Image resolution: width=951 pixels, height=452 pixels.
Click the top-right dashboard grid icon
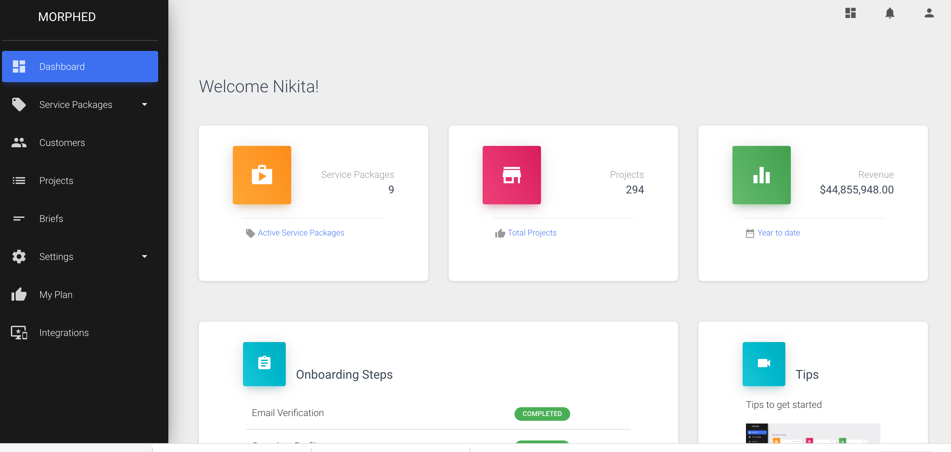pos(850,13)
